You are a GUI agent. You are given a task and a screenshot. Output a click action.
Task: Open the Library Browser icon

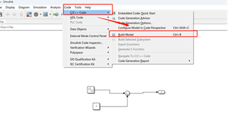point(29,14)
